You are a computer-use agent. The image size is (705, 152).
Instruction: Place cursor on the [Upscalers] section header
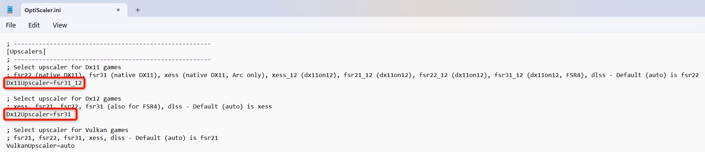pos(26,52)
